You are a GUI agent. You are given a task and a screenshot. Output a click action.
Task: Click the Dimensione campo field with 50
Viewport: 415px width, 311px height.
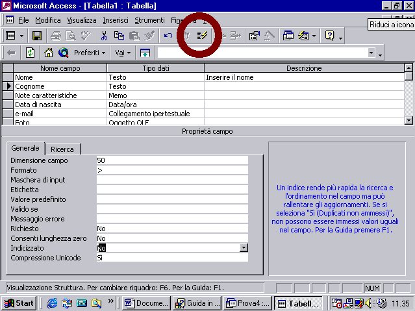[172, 160]
